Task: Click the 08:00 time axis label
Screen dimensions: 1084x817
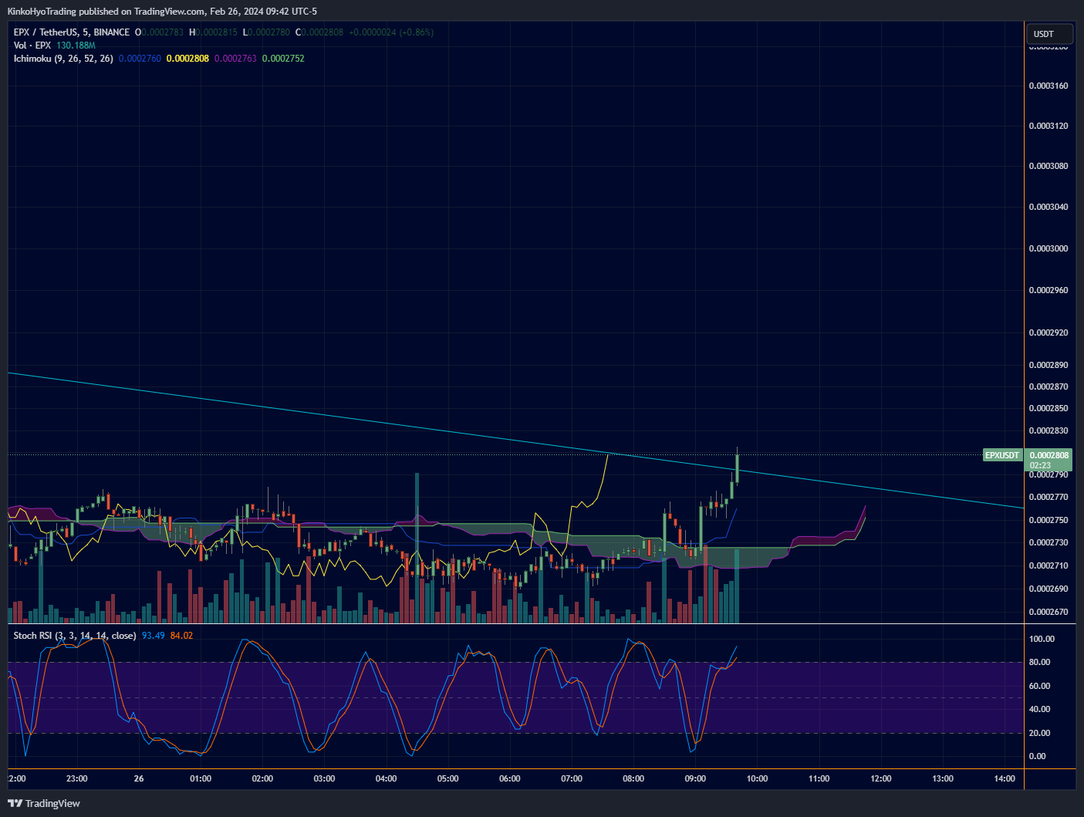Action: coord(633,778)
